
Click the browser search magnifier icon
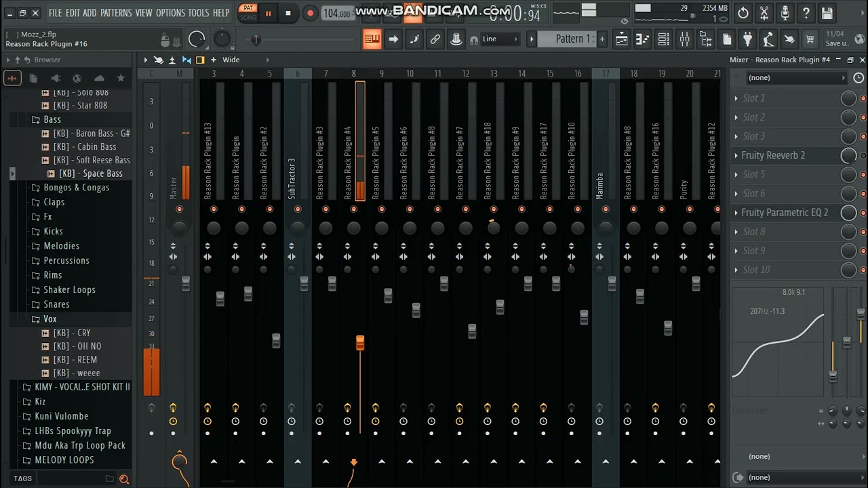point(124,479)
